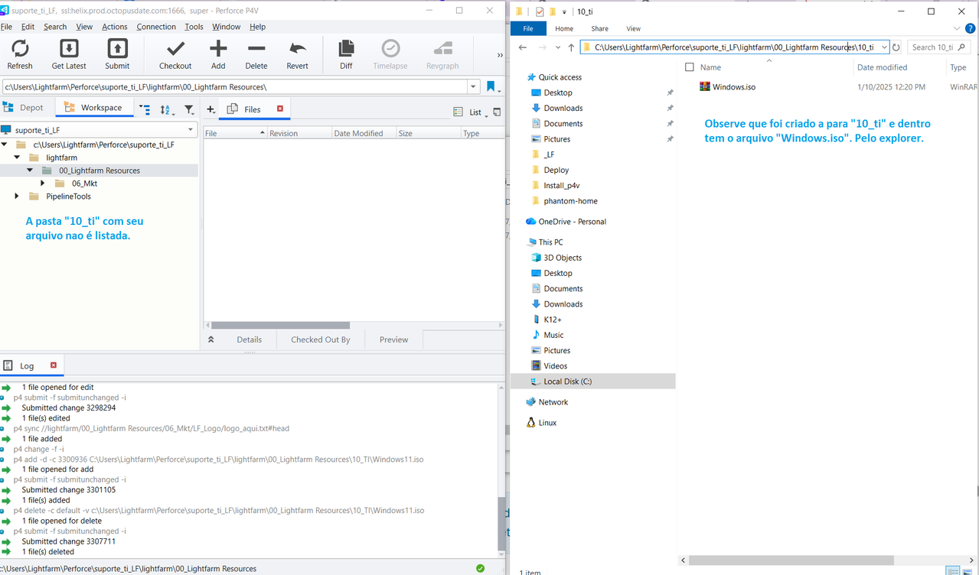Image resolution: width=979 pixels, height=575 pixels.
Task: Sort files by Revision column header
Action: (x=299, y=133)
